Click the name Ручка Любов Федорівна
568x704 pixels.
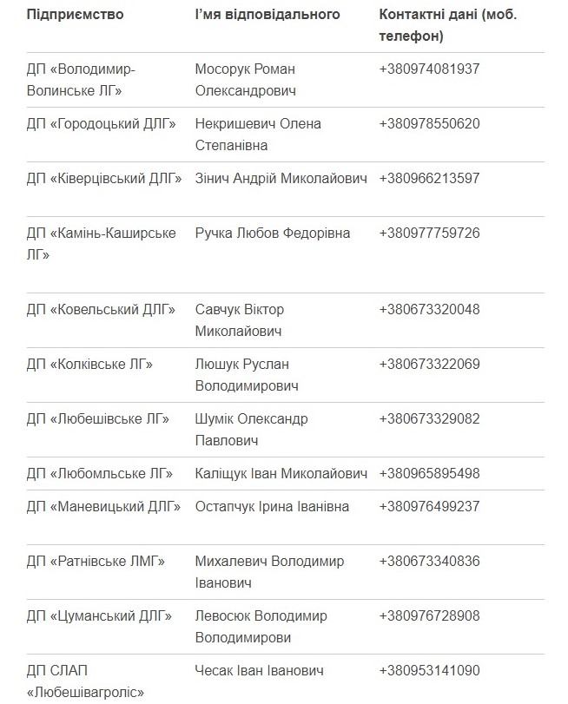coord(273,234)
